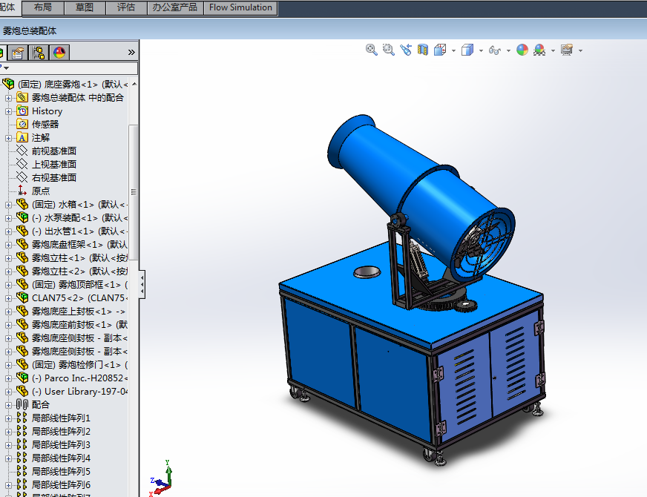Screen dimensions: 647x497
Task: Click the 前视基准面 plane icon
Action: point(22,151)
